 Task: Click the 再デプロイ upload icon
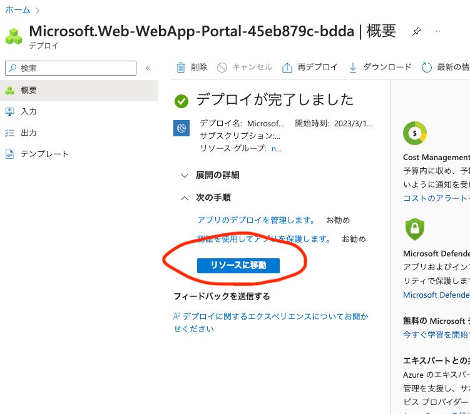click(x=287, y=68)
